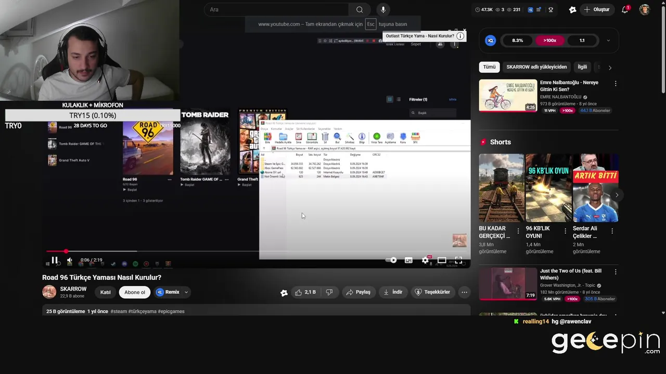
Task: Expand the vidIQ stats panel chevron
Action: (x=608, y=40)
